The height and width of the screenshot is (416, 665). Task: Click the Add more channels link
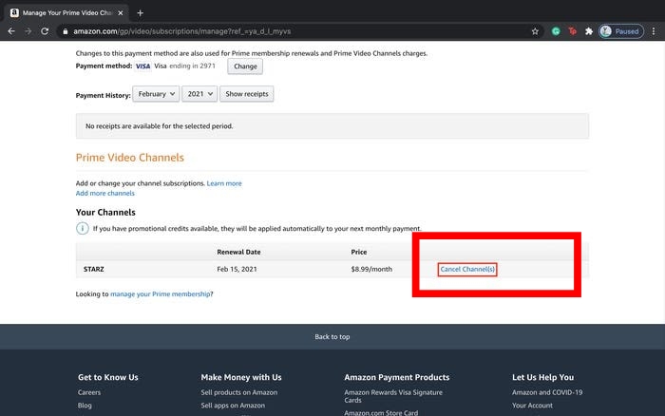[105, 193]
